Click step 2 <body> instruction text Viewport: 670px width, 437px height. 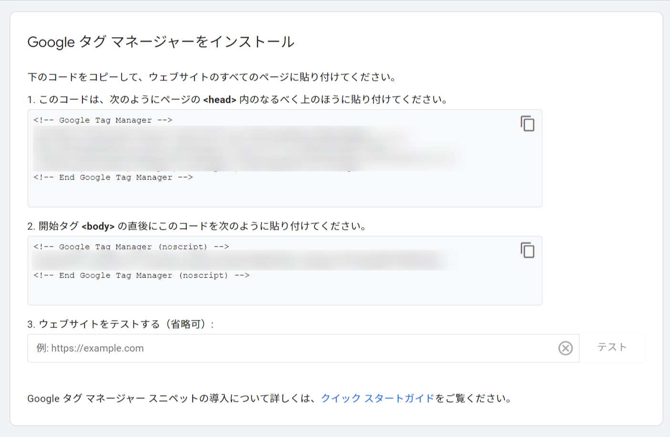point(197,226)
